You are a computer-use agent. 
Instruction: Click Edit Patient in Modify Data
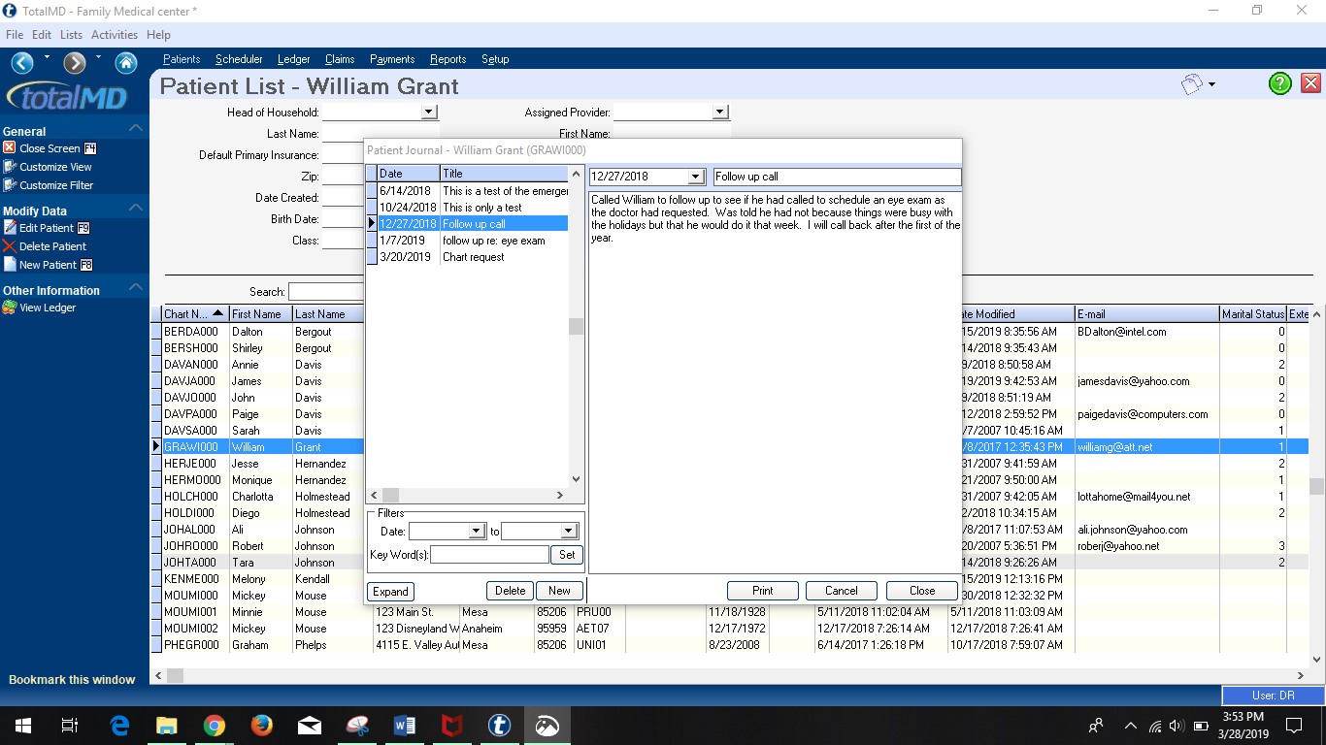pyautogui.click(x=47, y=228)
